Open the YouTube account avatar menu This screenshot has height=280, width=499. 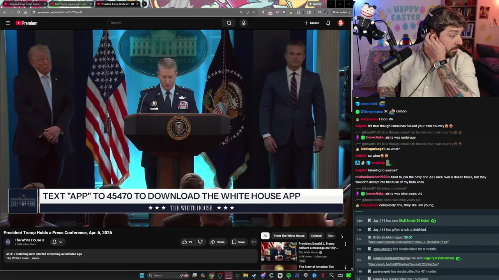[341, 23]
